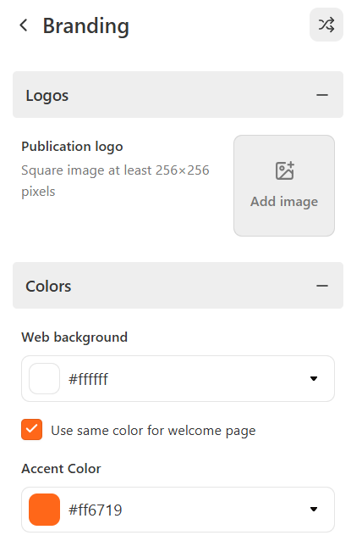Click the image upload icon

(284, 170)
